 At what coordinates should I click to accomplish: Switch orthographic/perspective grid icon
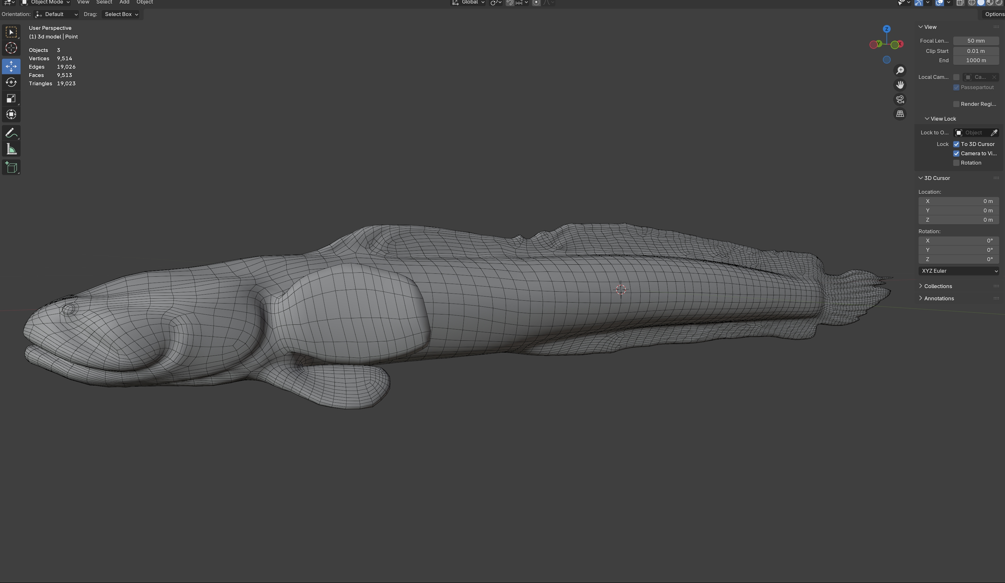click(x=900, y=114)
